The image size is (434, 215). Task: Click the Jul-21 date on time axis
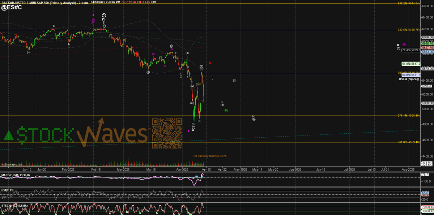(386, 169)
